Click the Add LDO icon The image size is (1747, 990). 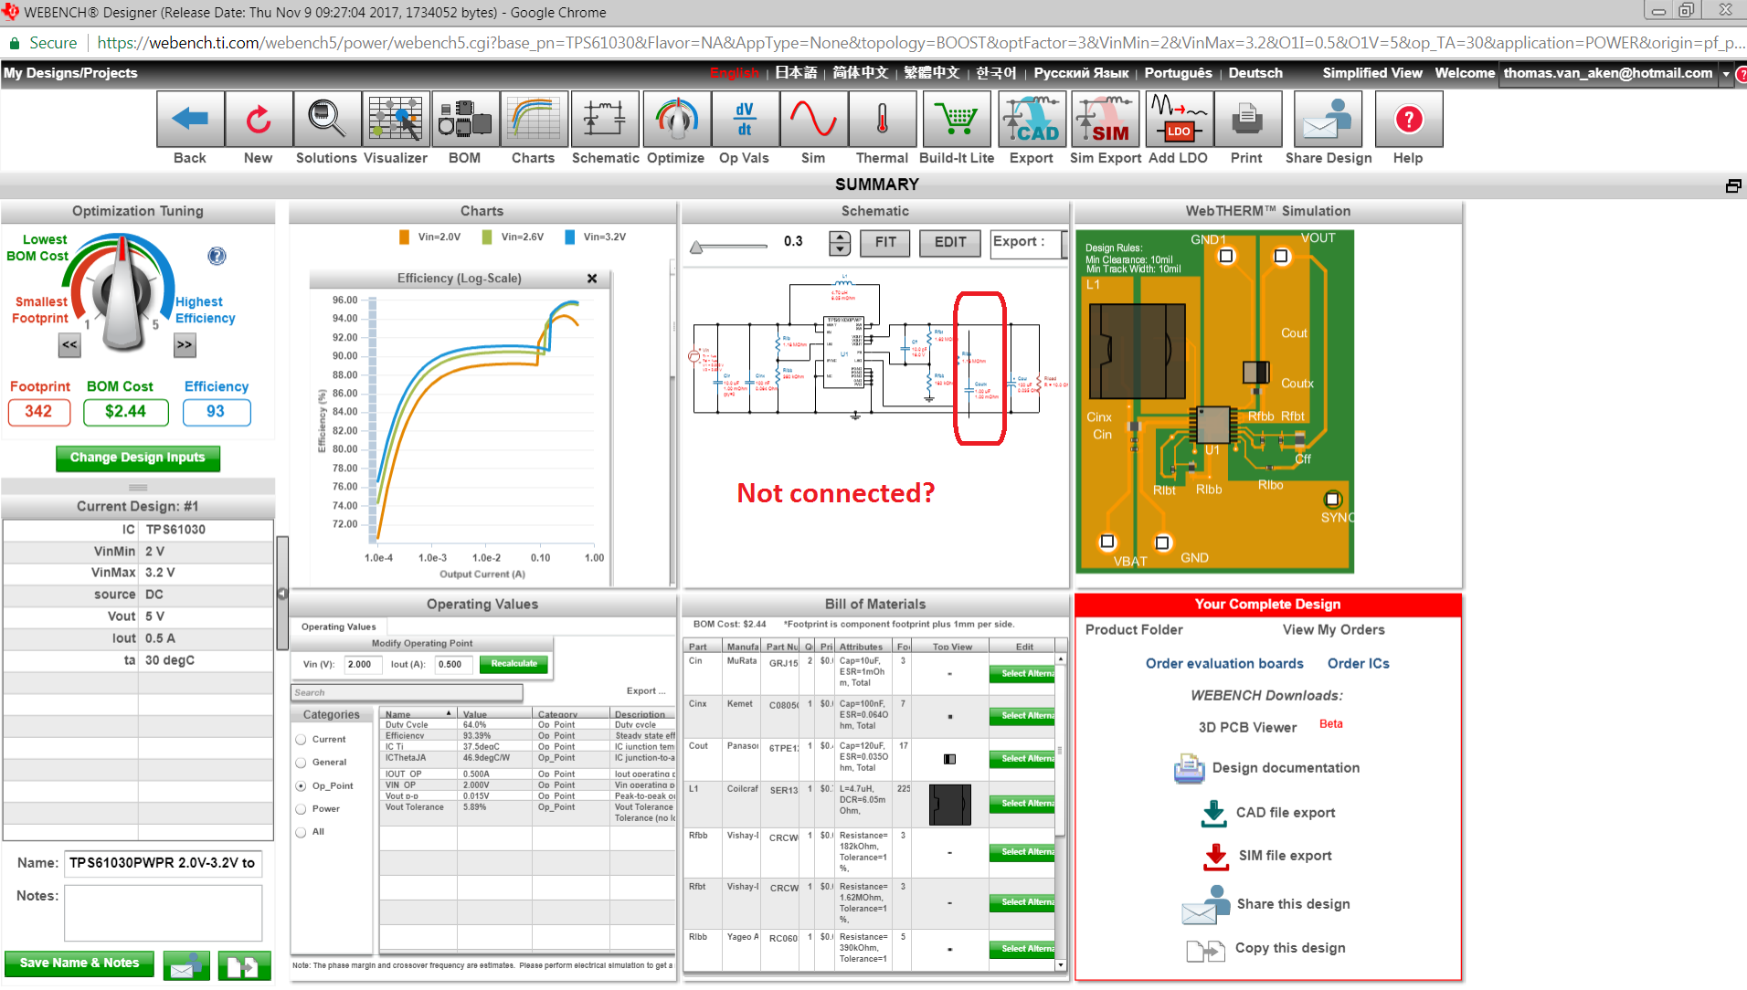pos(1179,120)
